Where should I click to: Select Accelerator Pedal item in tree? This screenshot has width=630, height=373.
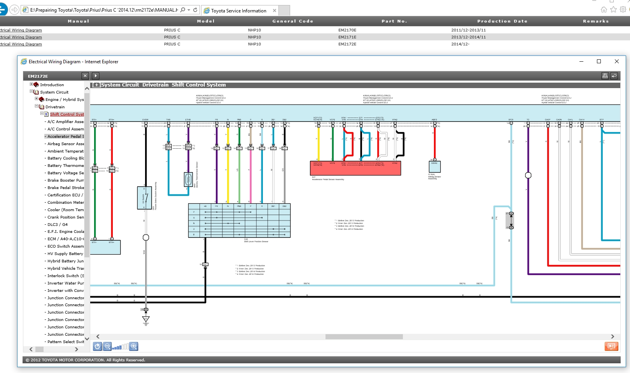65,136
